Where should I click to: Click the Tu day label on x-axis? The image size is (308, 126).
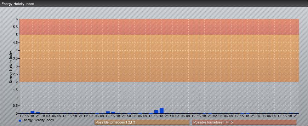[258, 116]
